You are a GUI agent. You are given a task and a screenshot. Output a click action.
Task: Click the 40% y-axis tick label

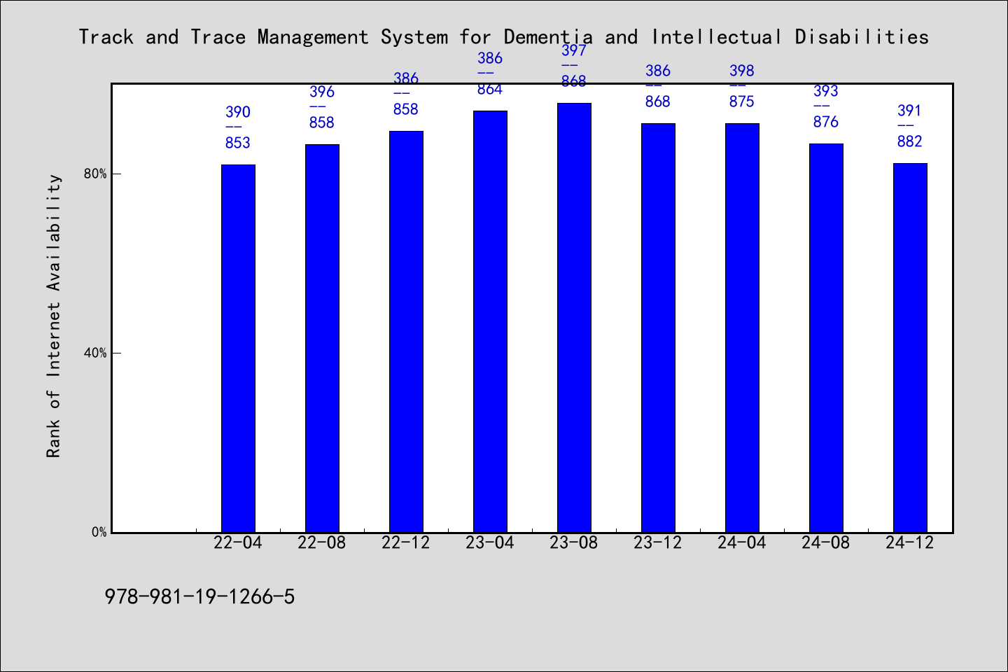[x=95, y=353]
